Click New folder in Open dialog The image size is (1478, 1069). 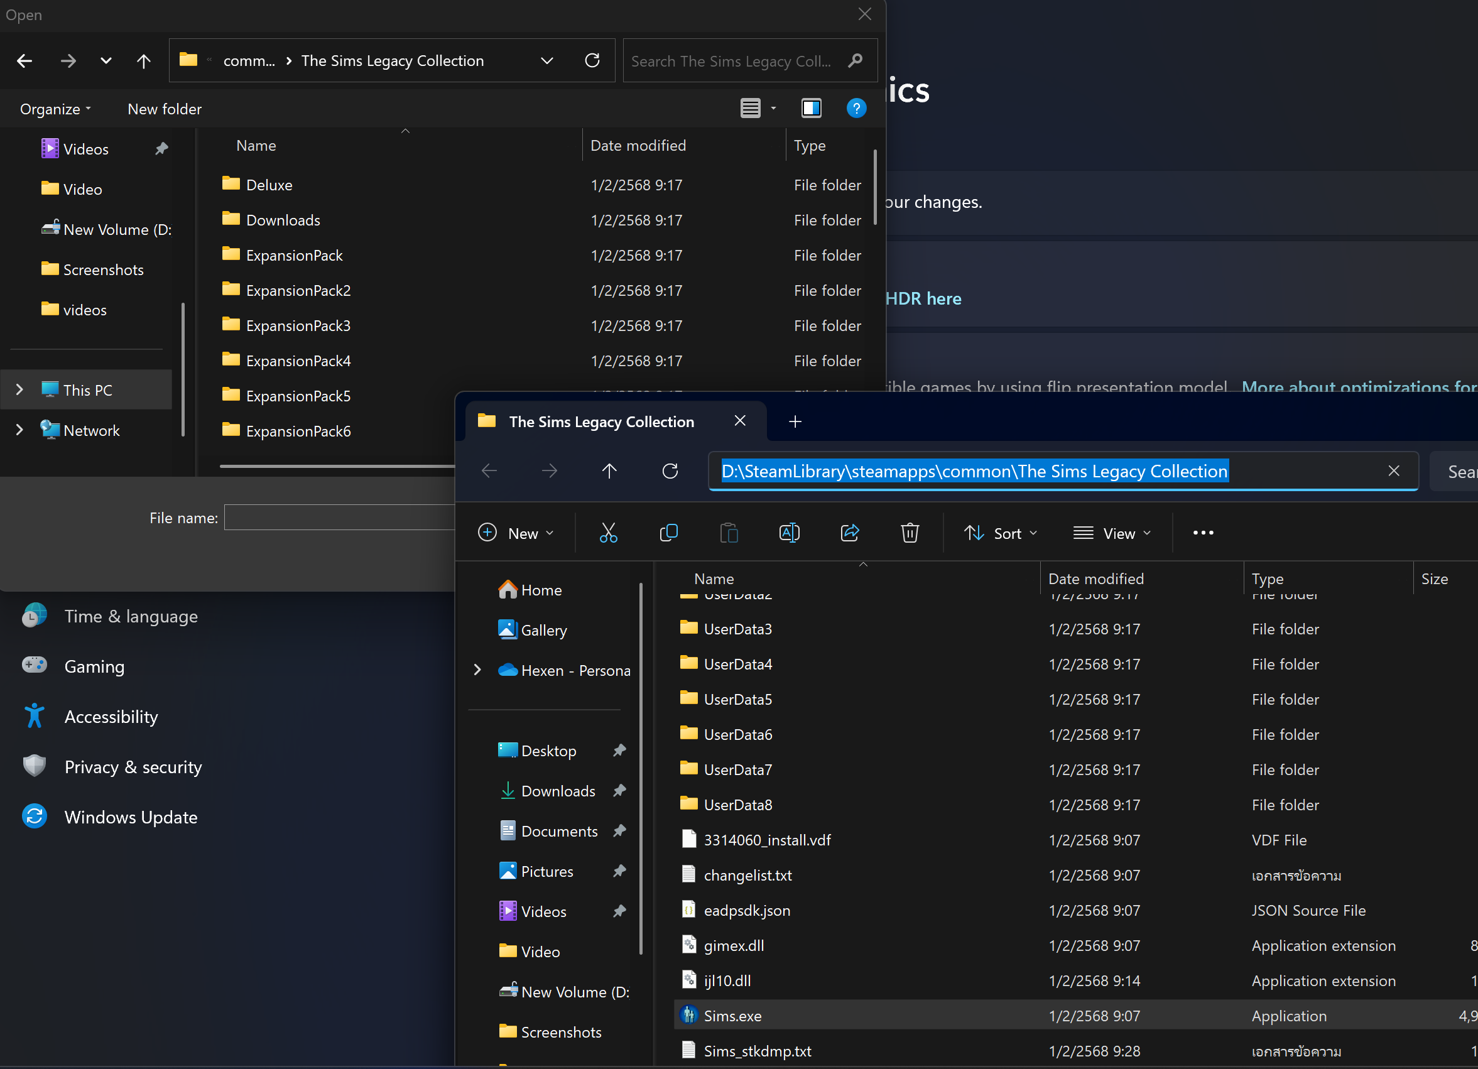tap(164, 109)
